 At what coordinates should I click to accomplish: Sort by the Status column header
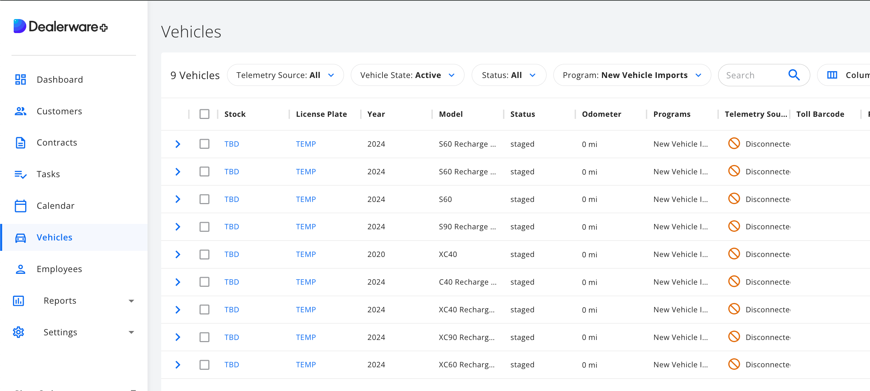(522, 114)
